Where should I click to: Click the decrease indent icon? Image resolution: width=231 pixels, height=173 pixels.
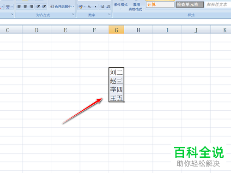38,6
